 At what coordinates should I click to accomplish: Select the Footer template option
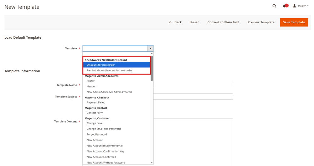tap(116, 81)
